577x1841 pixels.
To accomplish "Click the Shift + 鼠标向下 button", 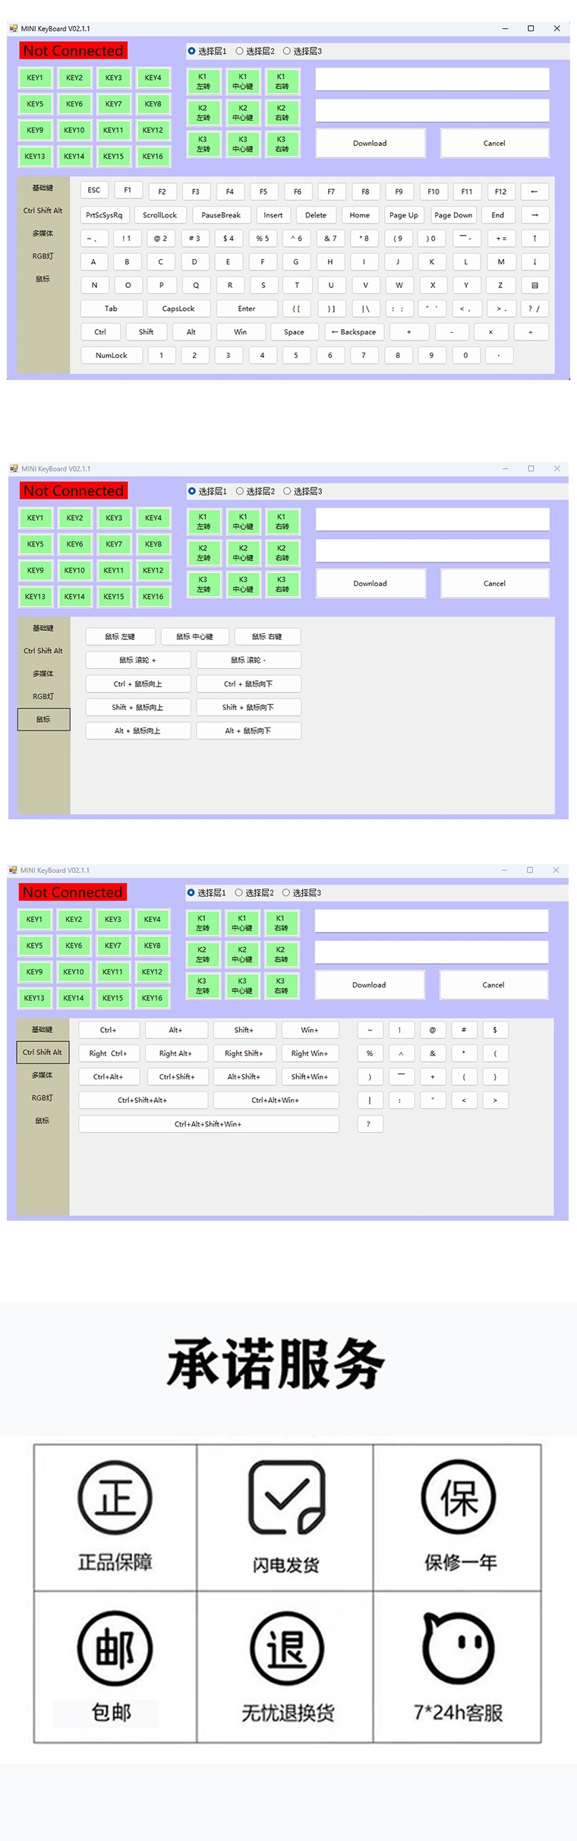I will click(249, 707).
